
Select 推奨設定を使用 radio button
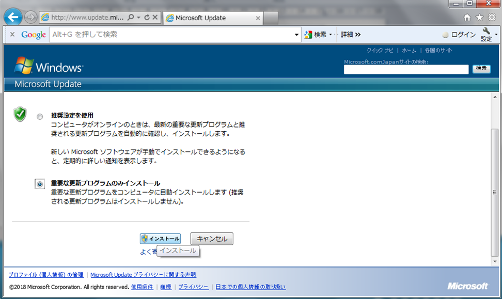click(x=40, y=117)
